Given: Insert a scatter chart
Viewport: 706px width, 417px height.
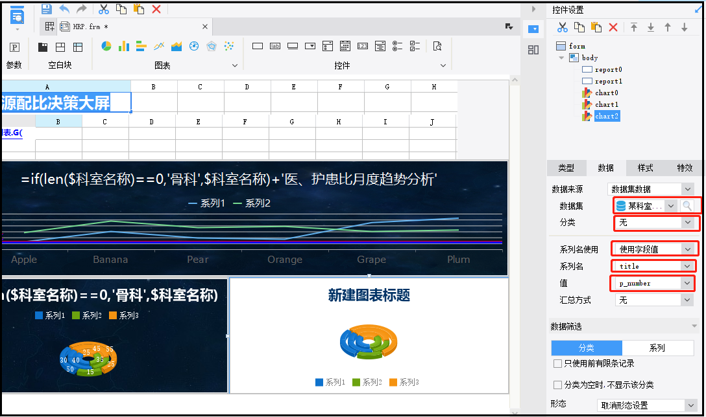Looking at the screenshot, I should click(x=229, y=46).
